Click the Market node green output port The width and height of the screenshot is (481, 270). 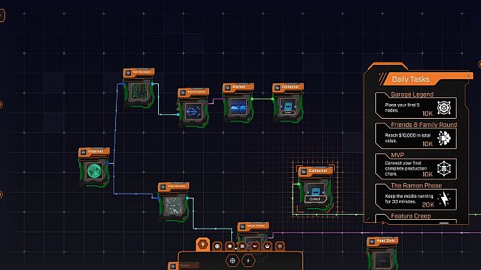pos(252,99)
